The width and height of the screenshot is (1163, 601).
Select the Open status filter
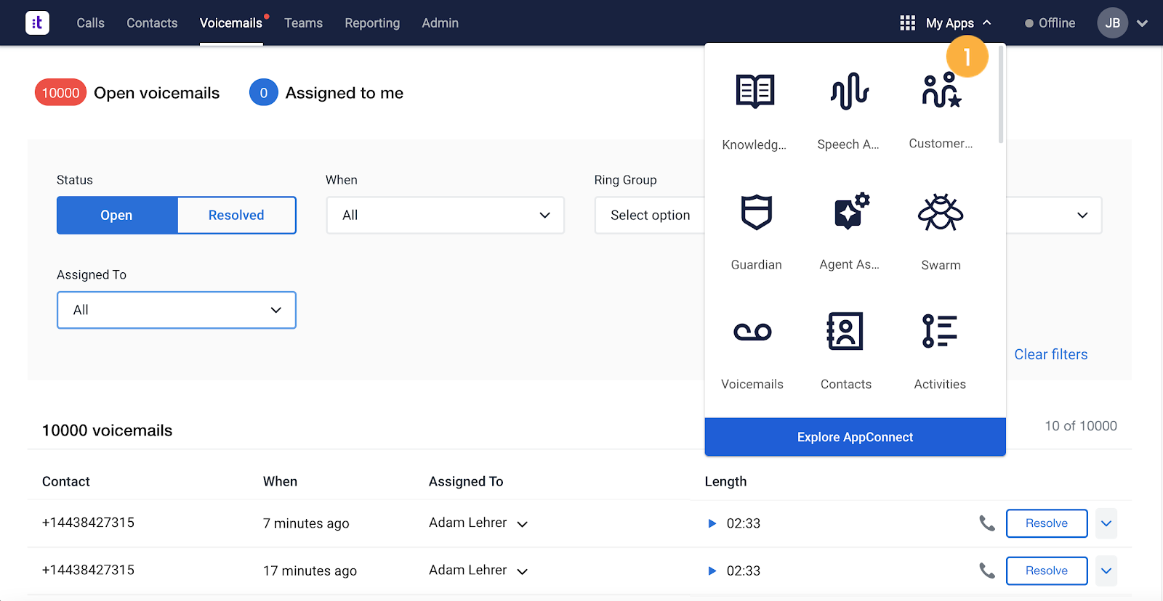[117, 215]
